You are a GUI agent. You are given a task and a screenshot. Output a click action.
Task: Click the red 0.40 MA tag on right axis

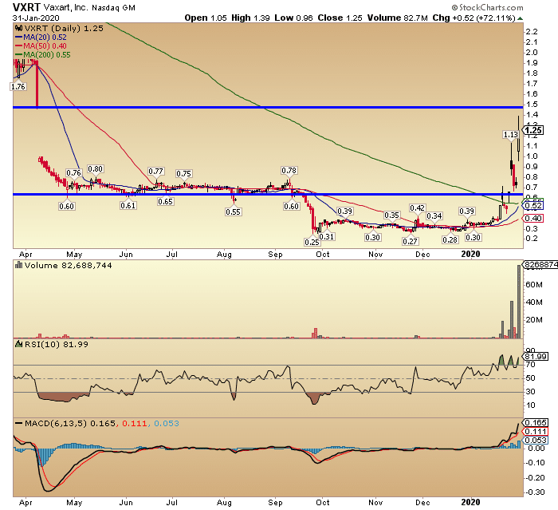pyautogui.click(x=532, y=218)
